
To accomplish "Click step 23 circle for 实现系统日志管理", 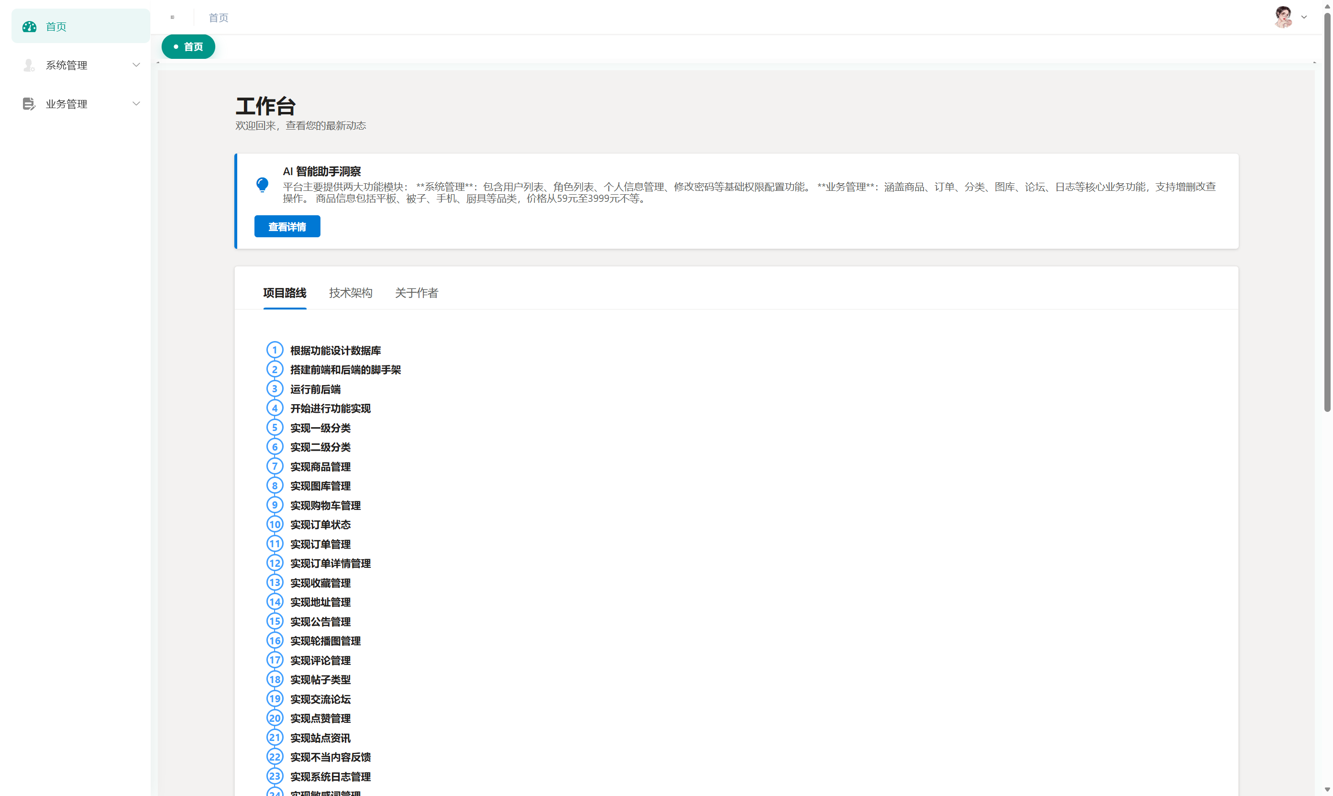I will click(x=275, y=775).
